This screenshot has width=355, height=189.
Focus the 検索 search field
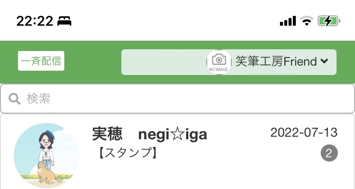tap(177, 99)
